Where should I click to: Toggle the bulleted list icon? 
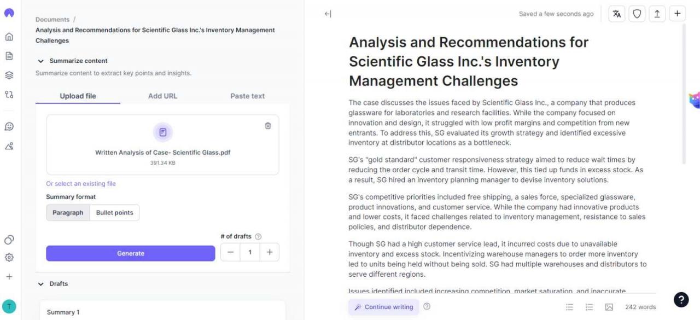(x=569, y=307)
